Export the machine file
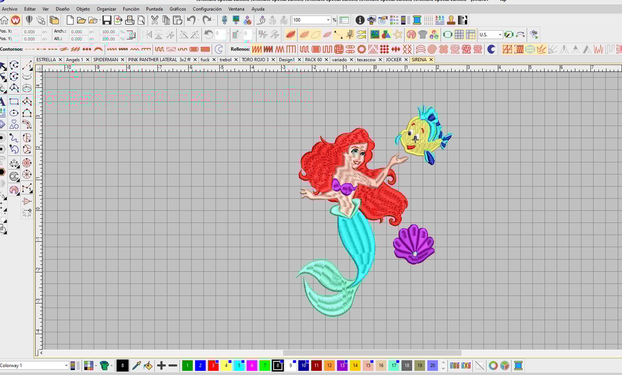The image size is (622, 375). click(118, 20)
